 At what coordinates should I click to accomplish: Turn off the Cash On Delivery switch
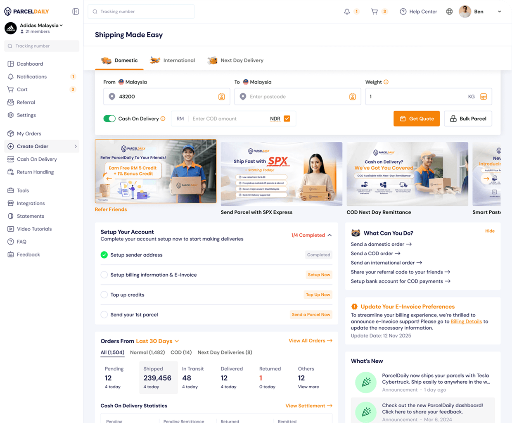click(109, 119)
